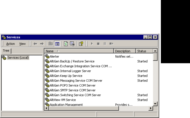Image resolution: width=190 pixels, height=118 pixels.
Task: Click the gear icon beside Alerter
Action: 47,56
